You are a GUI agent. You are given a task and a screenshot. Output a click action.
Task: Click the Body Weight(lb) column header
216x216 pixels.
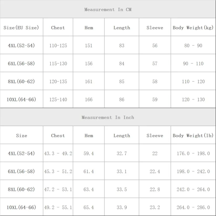point(193,136)
